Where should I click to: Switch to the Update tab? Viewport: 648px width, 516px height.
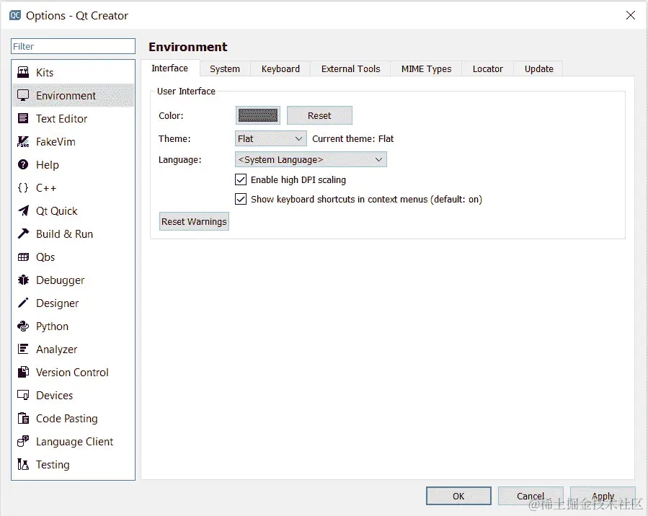pos(539,69)
